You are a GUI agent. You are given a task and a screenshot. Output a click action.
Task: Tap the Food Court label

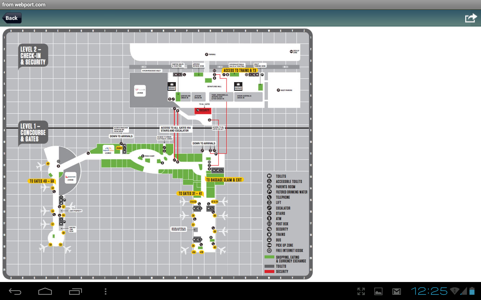[x=148, y=156]
